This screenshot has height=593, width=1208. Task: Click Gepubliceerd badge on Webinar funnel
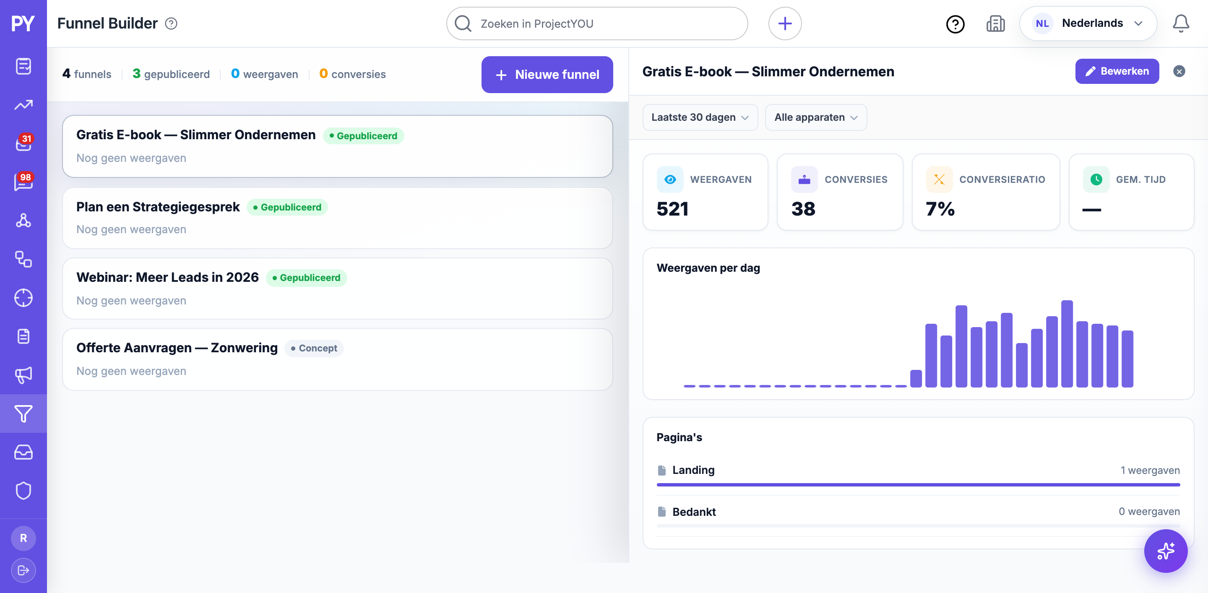(306, 278)
